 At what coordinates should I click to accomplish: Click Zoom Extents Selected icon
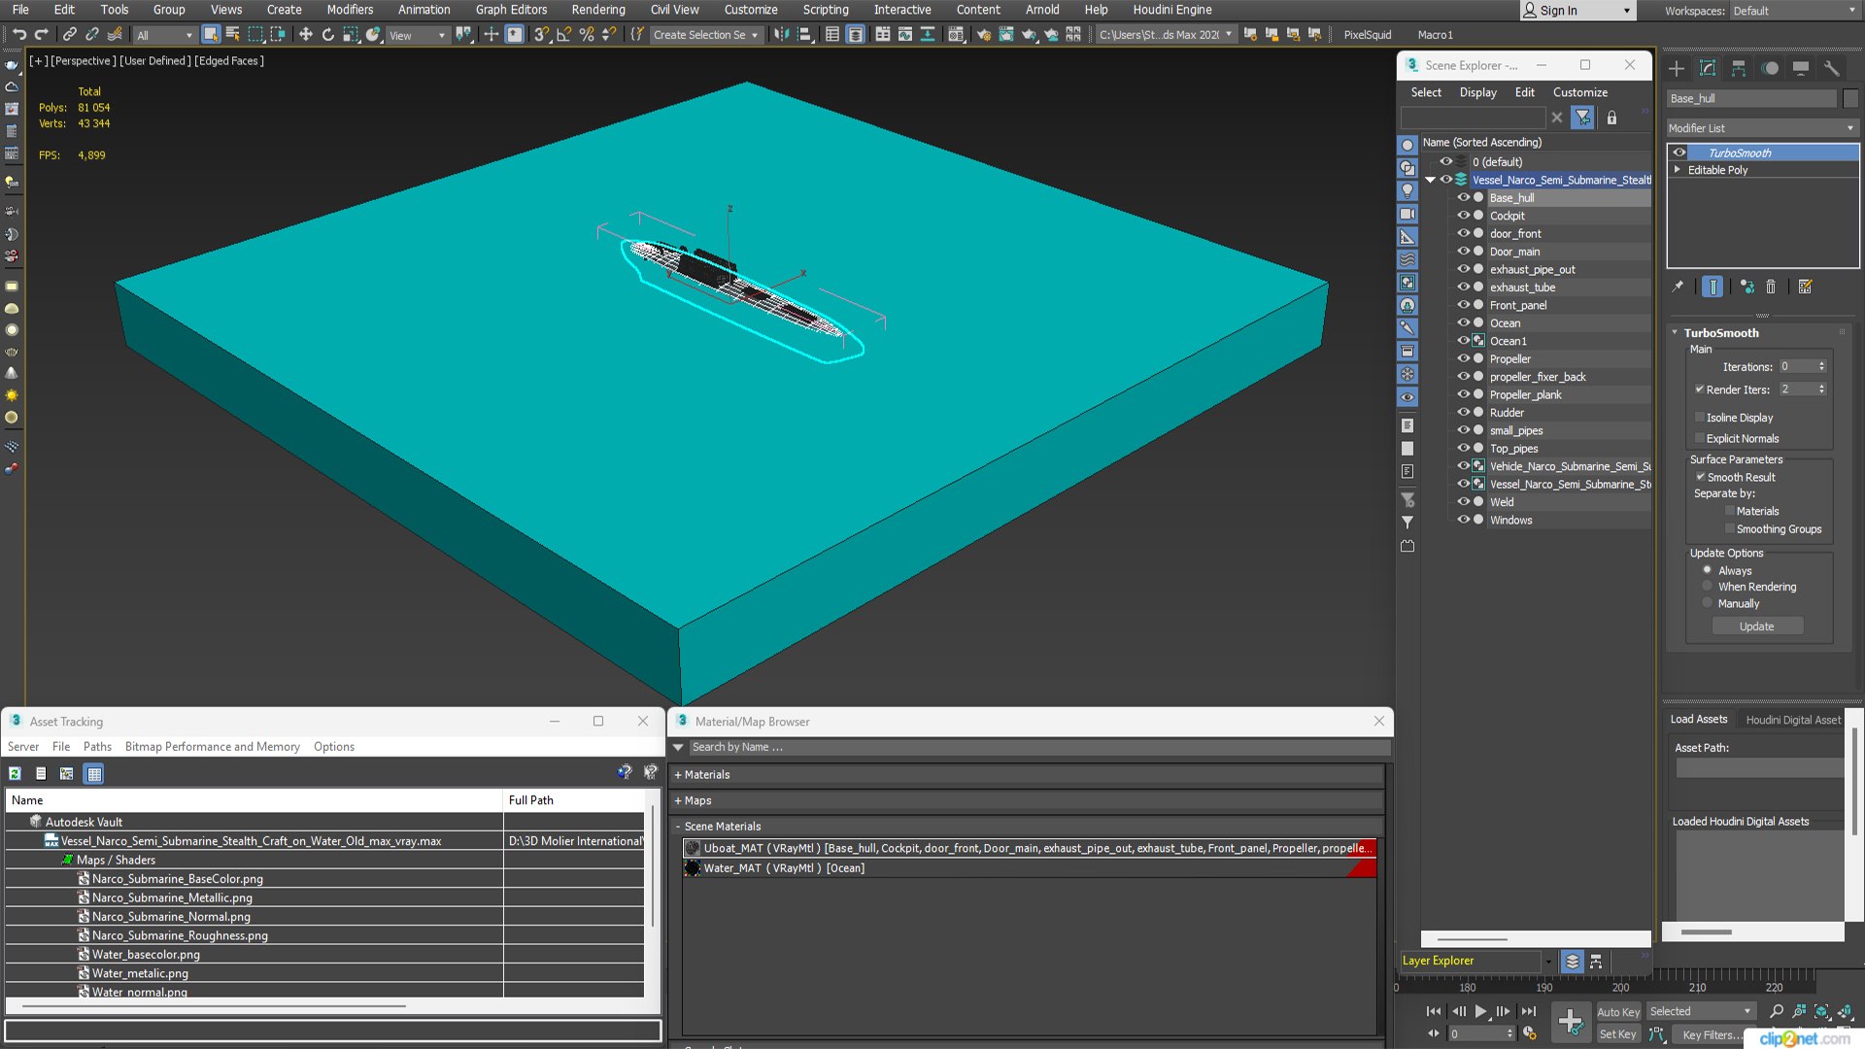pyautogui.click(x=1822, y=1011)
